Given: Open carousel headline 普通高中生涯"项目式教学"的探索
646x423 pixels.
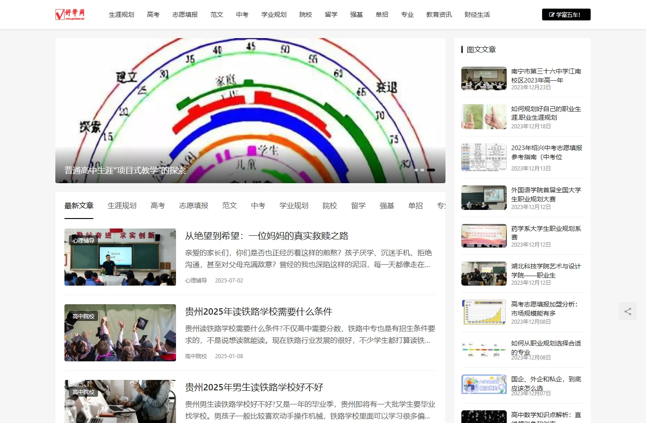Looking at the screenshot, I should [x=125, y=170].
